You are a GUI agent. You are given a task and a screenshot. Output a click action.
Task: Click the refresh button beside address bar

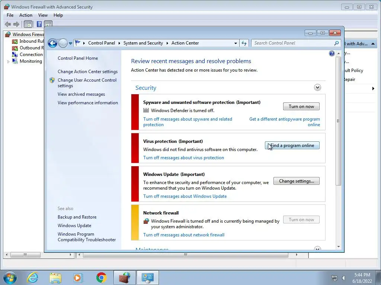244,43
